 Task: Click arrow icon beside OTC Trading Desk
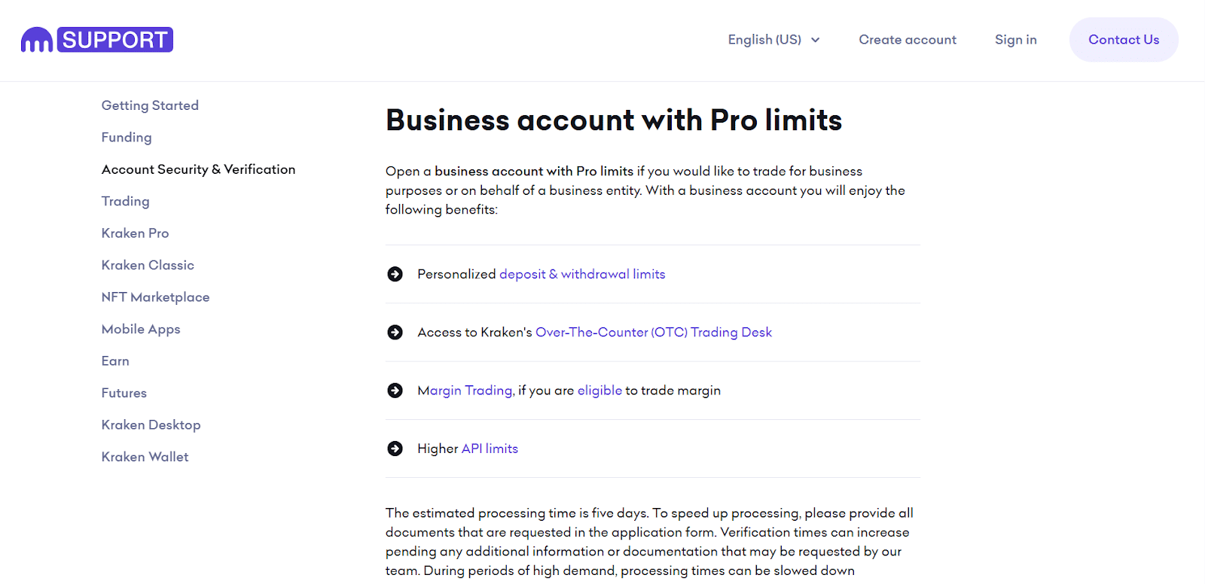395,332
